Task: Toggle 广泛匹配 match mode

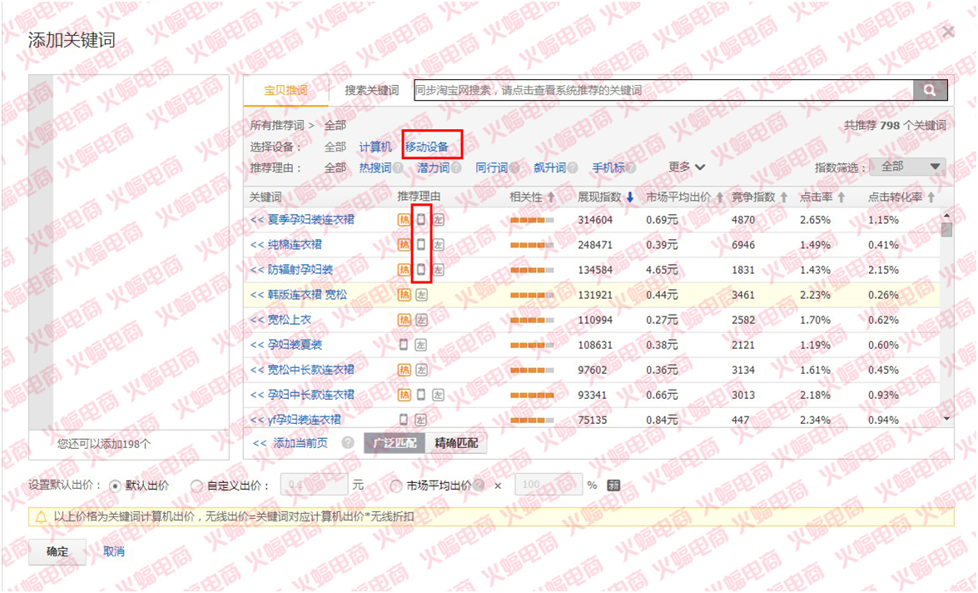Action: click(x=395, y=443)
